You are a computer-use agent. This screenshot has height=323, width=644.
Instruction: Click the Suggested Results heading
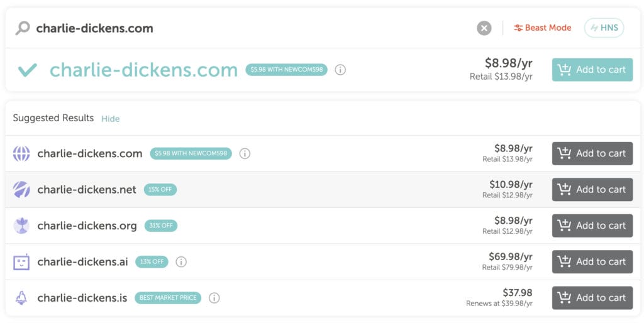[53, 118]
